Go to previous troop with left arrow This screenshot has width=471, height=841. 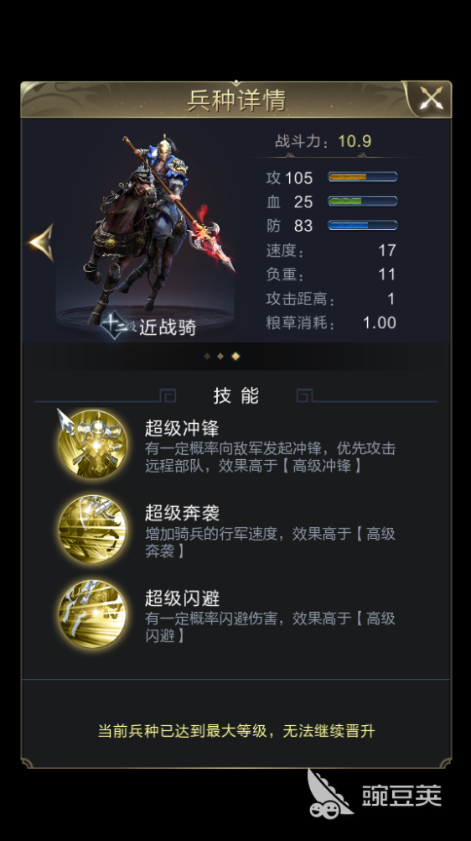(x=42, y=243)
